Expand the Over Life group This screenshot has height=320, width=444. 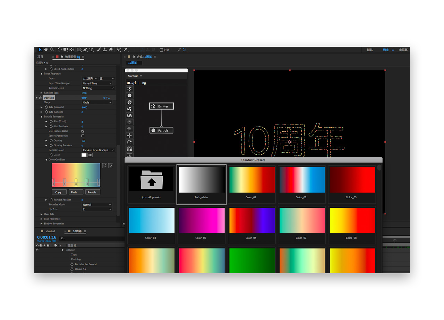[42, 214]
